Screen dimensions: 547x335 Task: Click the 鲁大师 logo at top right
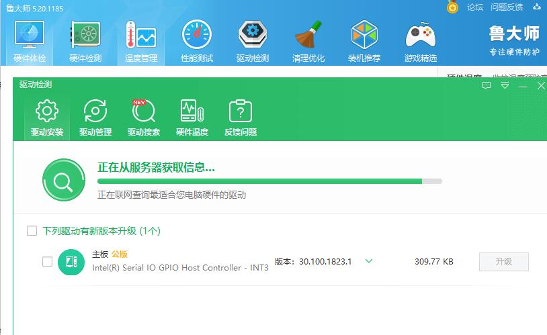click(x=514, y=40)
